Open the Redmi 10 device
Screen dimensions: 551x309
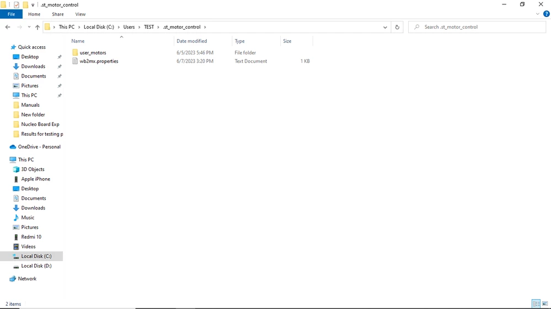(x=31, y=237)
